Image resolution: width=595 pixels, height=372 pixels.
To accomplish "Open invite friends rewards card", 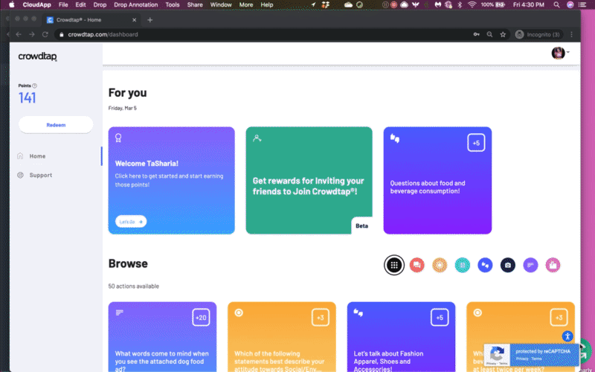I will coord(309,180).
